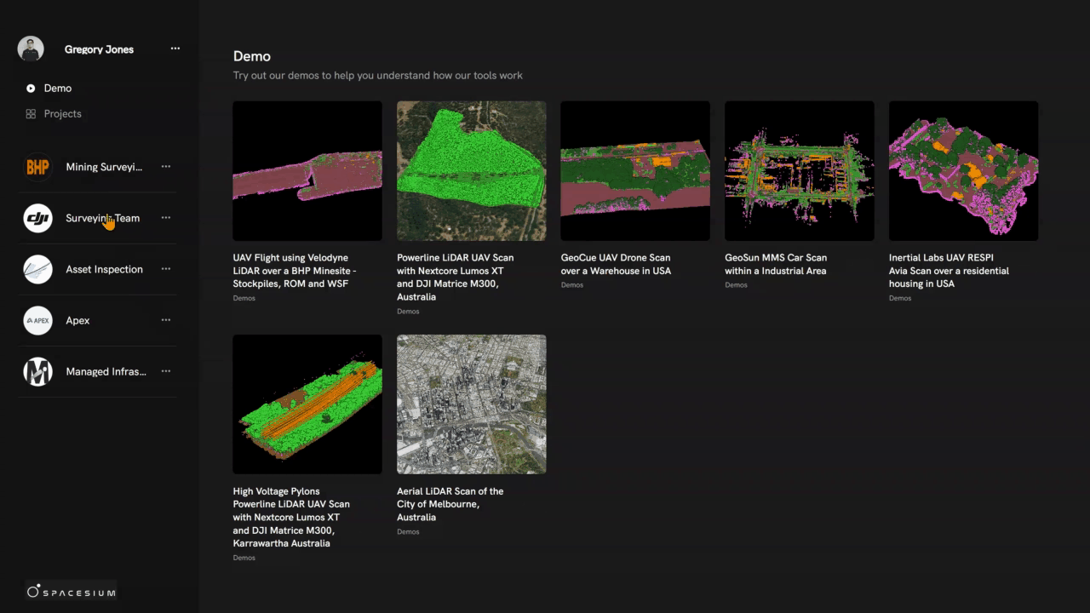Click the BHP logo icon
Screen dimensions: 1090x613
tap(37, 167)
